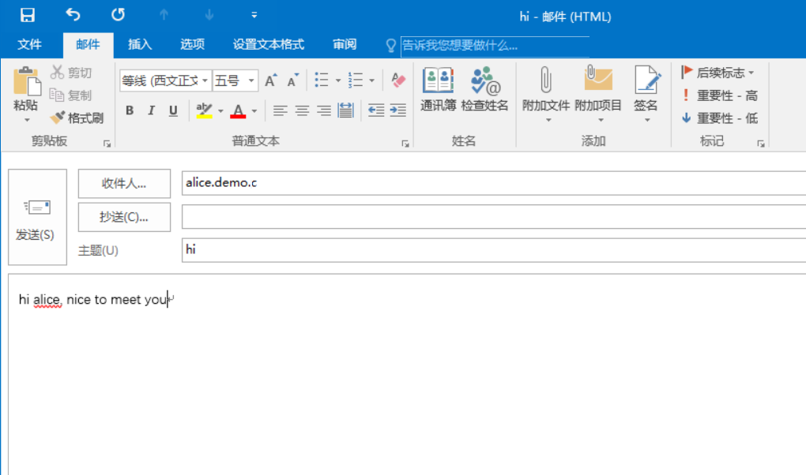This screenshot has width=806, height=475.
Task: Toggle italic formatting
Action: [x=151, y=110]
